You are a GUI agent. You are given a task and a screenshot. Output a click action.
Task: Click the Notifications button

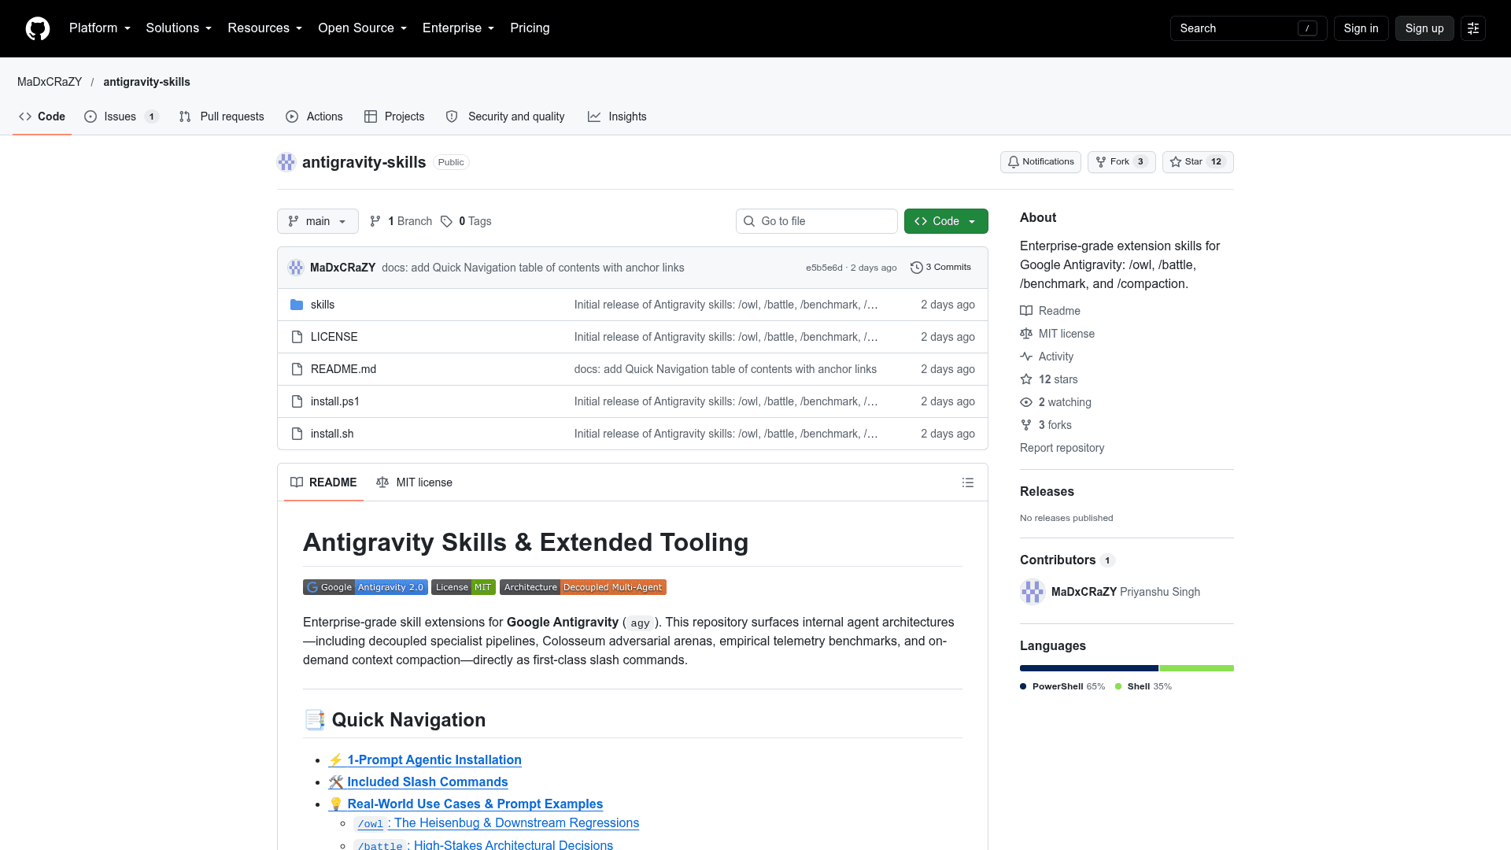click(x=1040, y=162)
